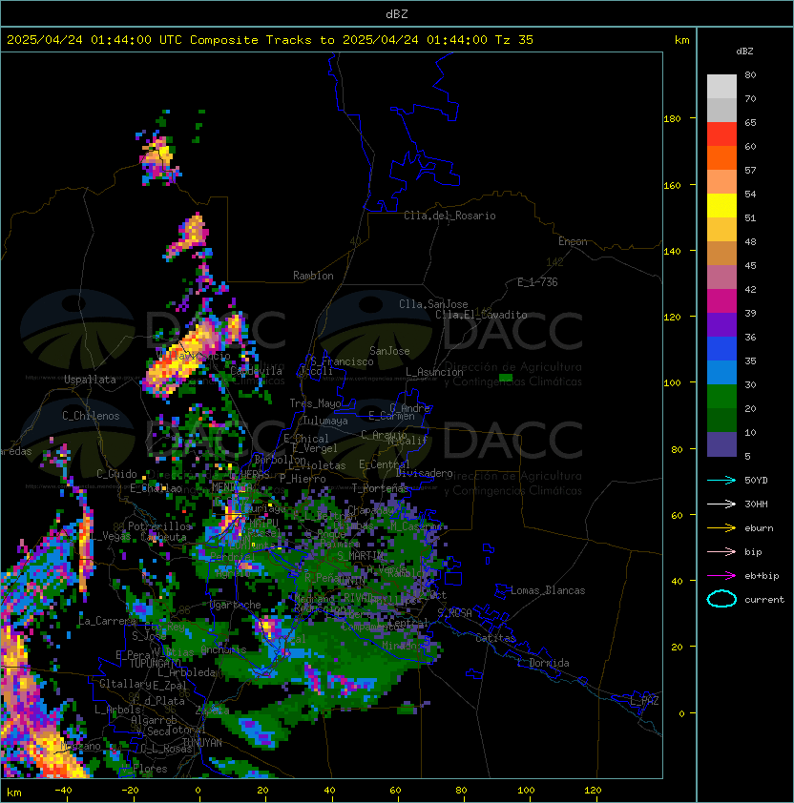The height and width of the screenshot is (803, 794).
Task: Click the dBZ title at top
Action: tap(397, 14)
